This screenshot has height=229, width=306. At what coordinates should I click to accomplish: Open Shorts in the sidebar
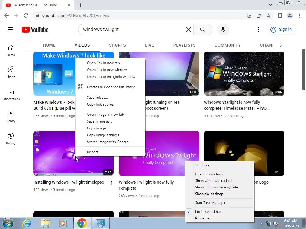(11, 72)
